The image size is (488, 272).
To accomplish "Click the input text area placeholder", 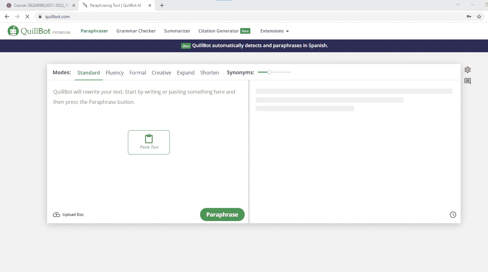I will click(x=144, y=97).
